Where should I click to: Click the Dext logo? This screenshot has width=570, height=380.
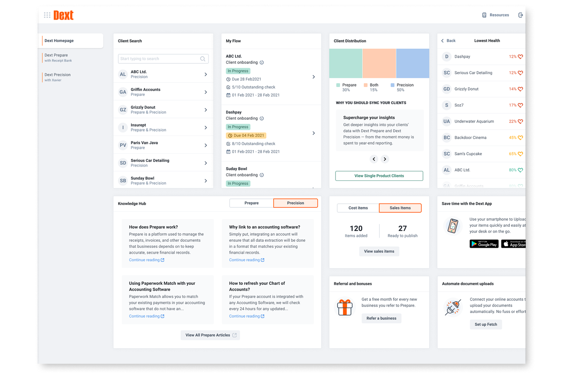tap(63, 15)
